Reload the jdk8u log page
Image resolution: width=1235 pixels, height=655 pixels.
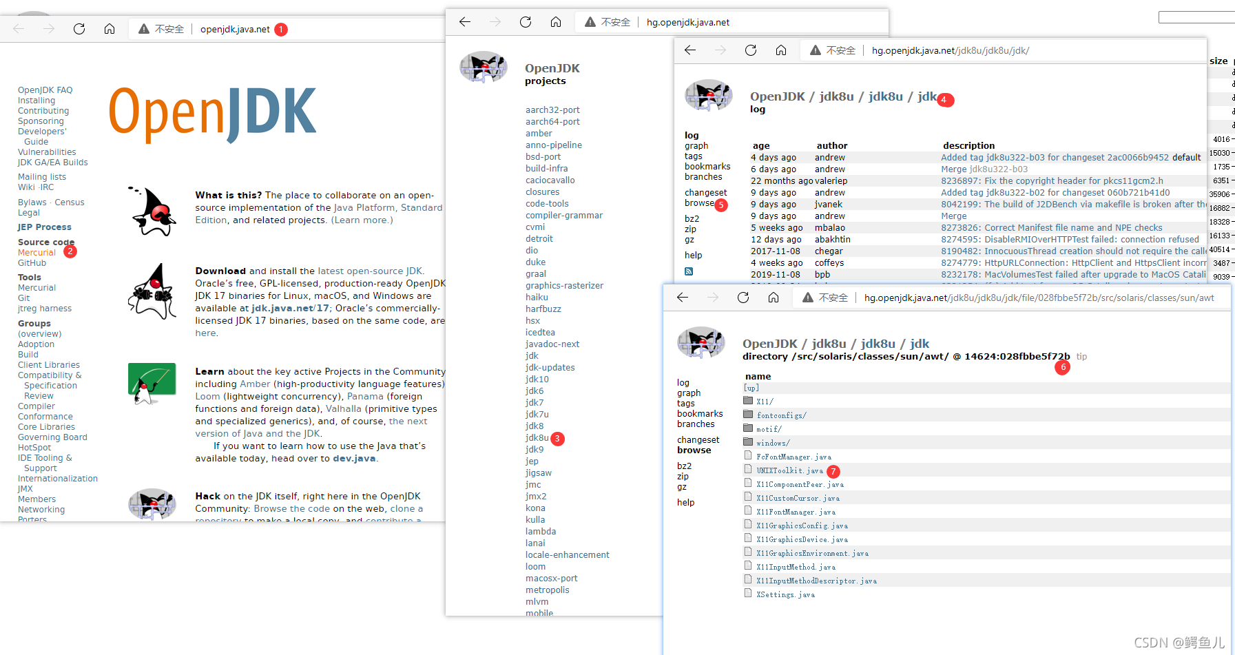point(751,50)
